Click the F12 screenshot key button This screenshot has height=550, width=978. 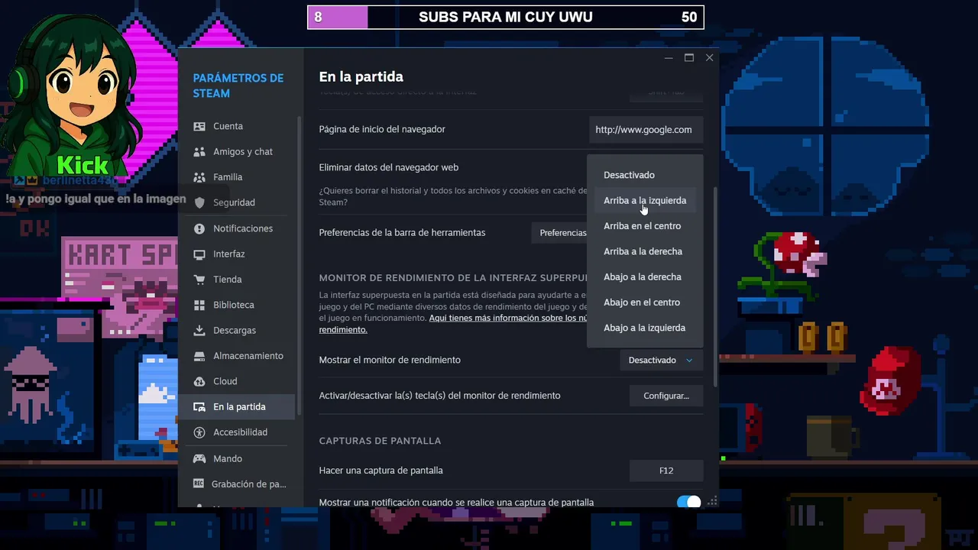pyautogui.click(x=666, y=471)
